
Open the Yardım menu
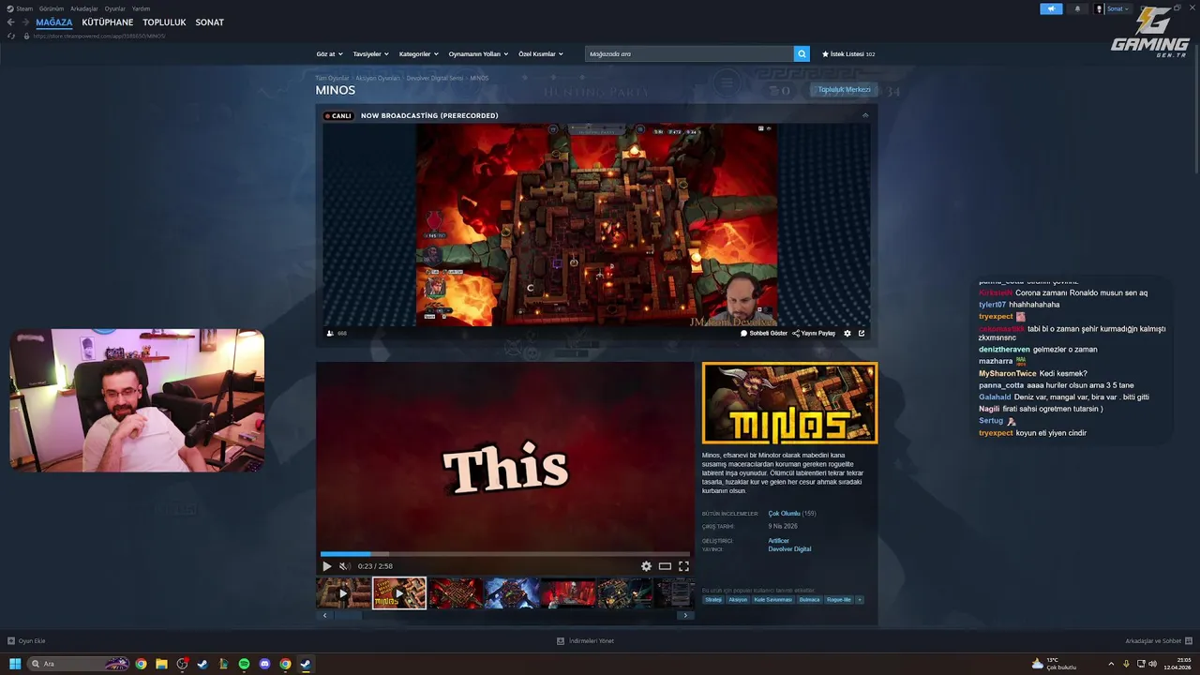click(142, 8)
